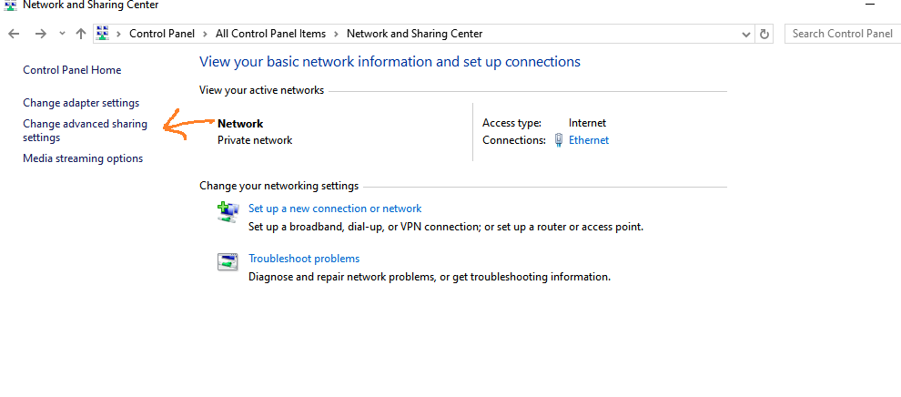
Task: Open the recent locations dropdown arrow
Action: pos(62,34)
